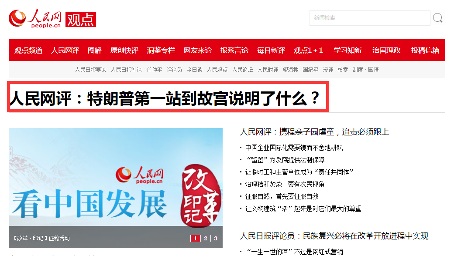461x256 pixels.
Task: Read 携程亲子园虐童 commentary article
Action: pyautogui.click(x=314, y=132)
